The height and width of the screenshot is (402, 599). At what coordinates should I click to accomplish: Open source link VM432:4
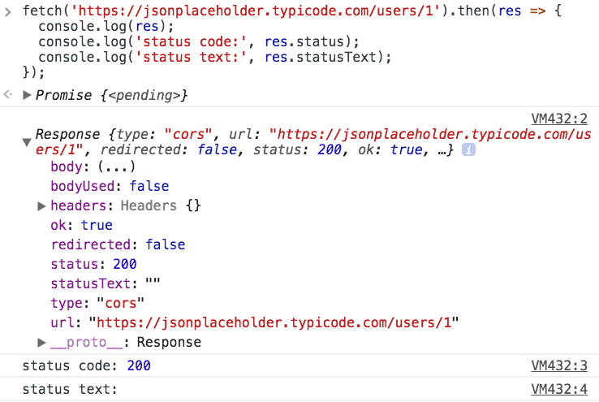[558, 389]
